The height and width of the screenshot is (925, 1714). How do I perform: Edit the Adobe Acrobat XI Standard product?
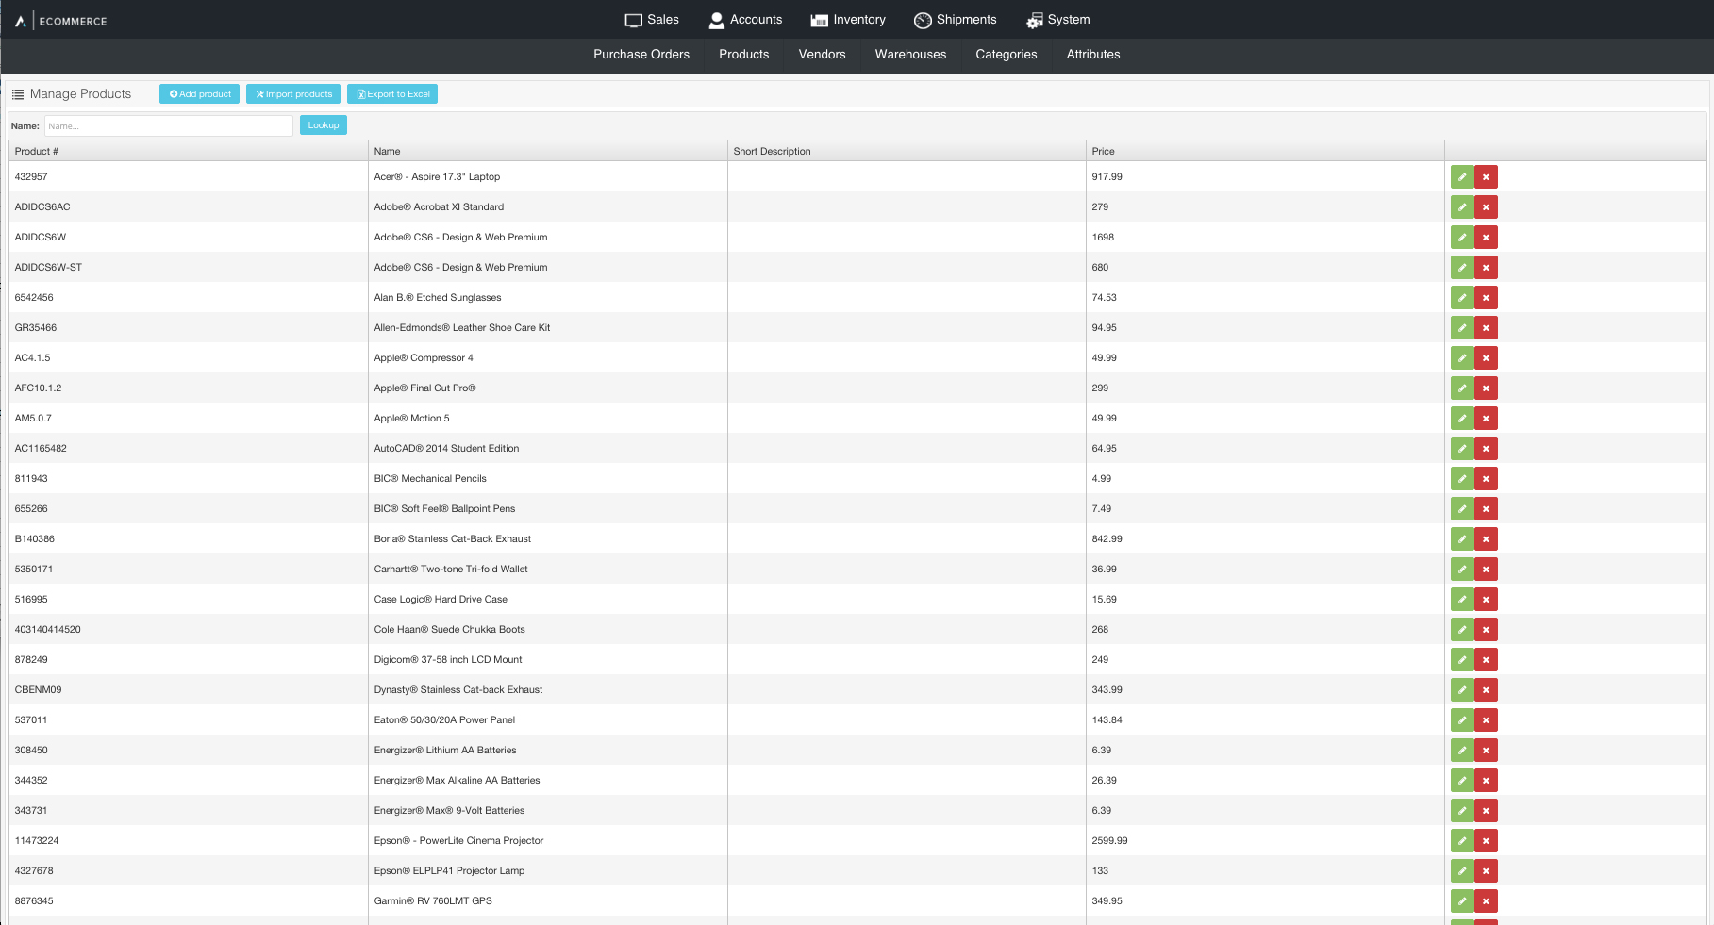pyautogui.click(x=1462, y=207)
